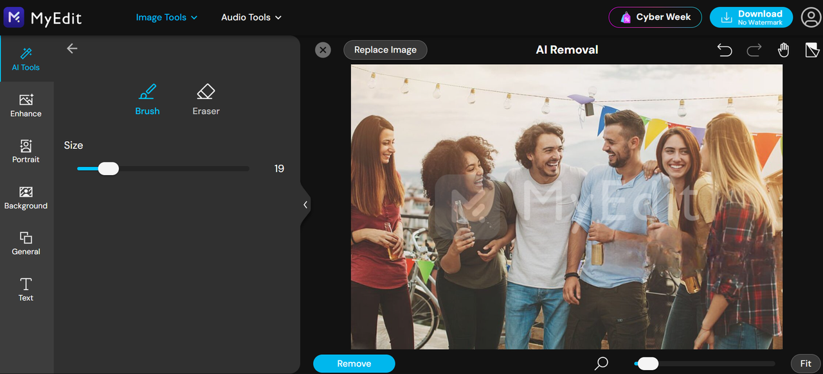Click the brush size value 19
Image resolution: width=823 pixels, height=374 pixels.
pyautogui.click(x=279, y=169)
